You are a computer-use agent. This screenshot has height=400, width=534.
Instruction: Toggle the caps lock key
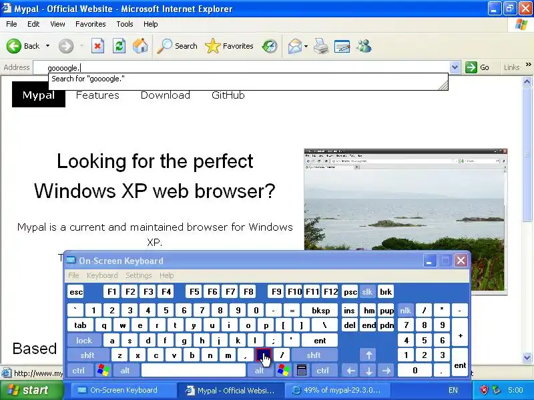pyautogui.click(x=84, y=340)
